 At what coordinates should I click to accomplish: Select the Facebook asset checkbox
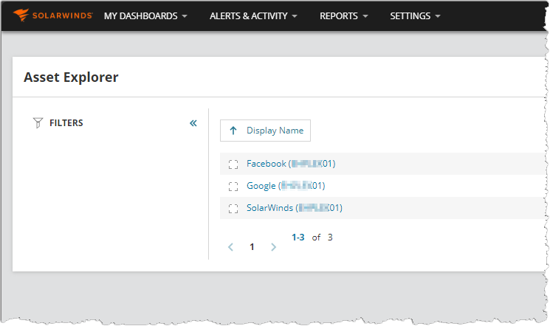233,164
